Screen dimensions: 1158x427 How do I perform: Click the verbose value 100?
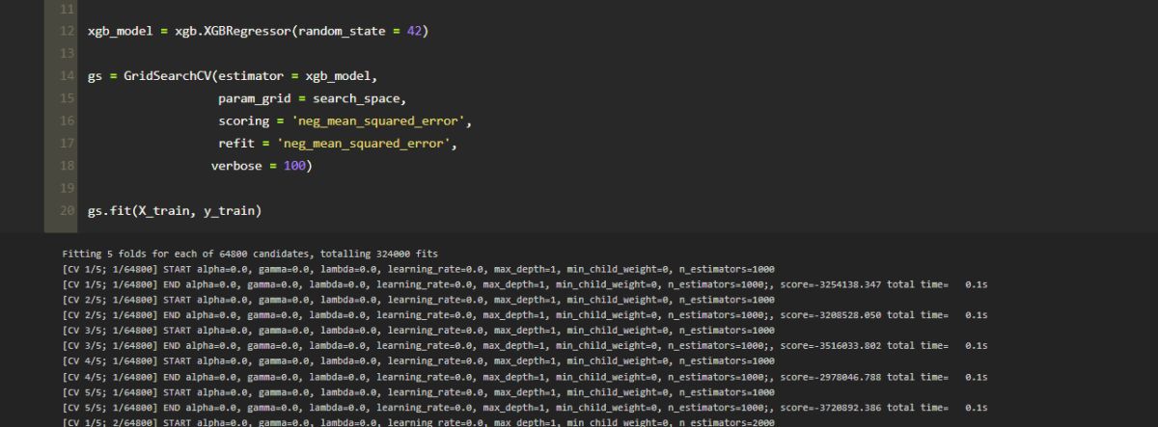pyautogui.click(x=293, y=166)
